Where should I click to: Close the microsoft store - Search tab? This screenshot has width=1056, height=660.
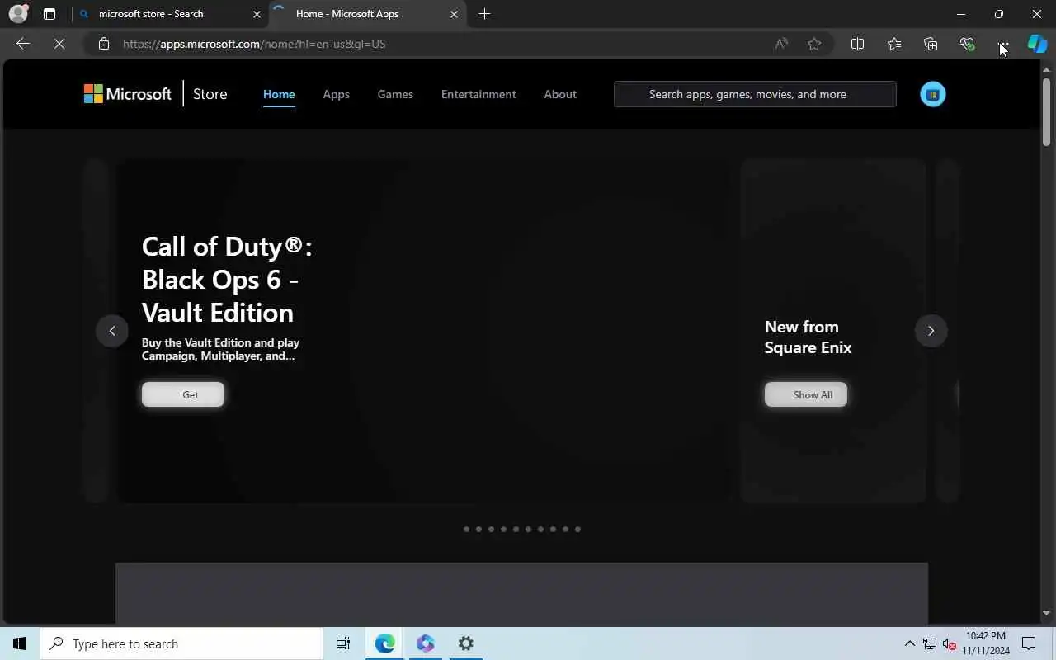(257, 14)
